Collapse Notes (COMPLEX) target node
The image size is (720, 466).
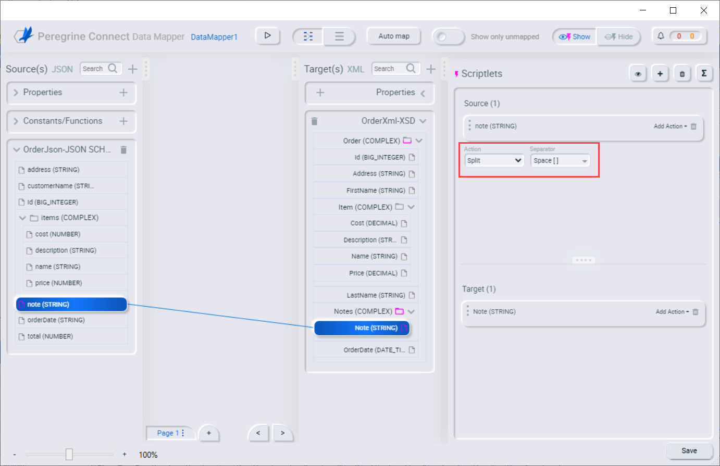tap(411, 311)
